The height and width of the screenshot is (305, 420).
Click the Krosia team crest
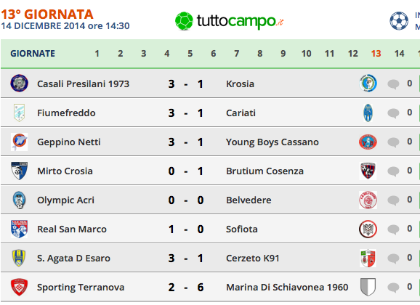[x=368, y=84]
